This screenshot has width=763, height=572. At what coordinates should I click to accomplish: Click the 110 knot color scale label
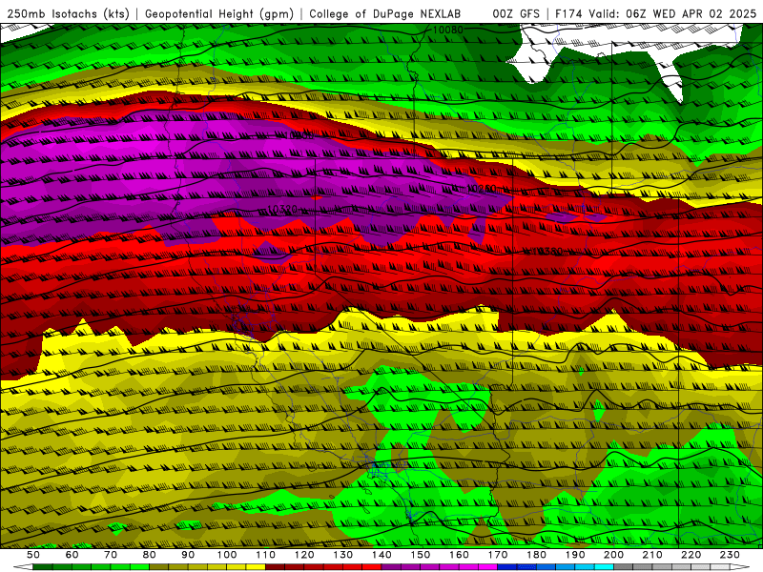coord(265,555)
